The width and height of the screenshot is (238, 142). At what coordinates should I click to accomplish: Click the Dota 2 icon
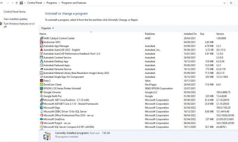pyautogui.click(x=41, y=81)
